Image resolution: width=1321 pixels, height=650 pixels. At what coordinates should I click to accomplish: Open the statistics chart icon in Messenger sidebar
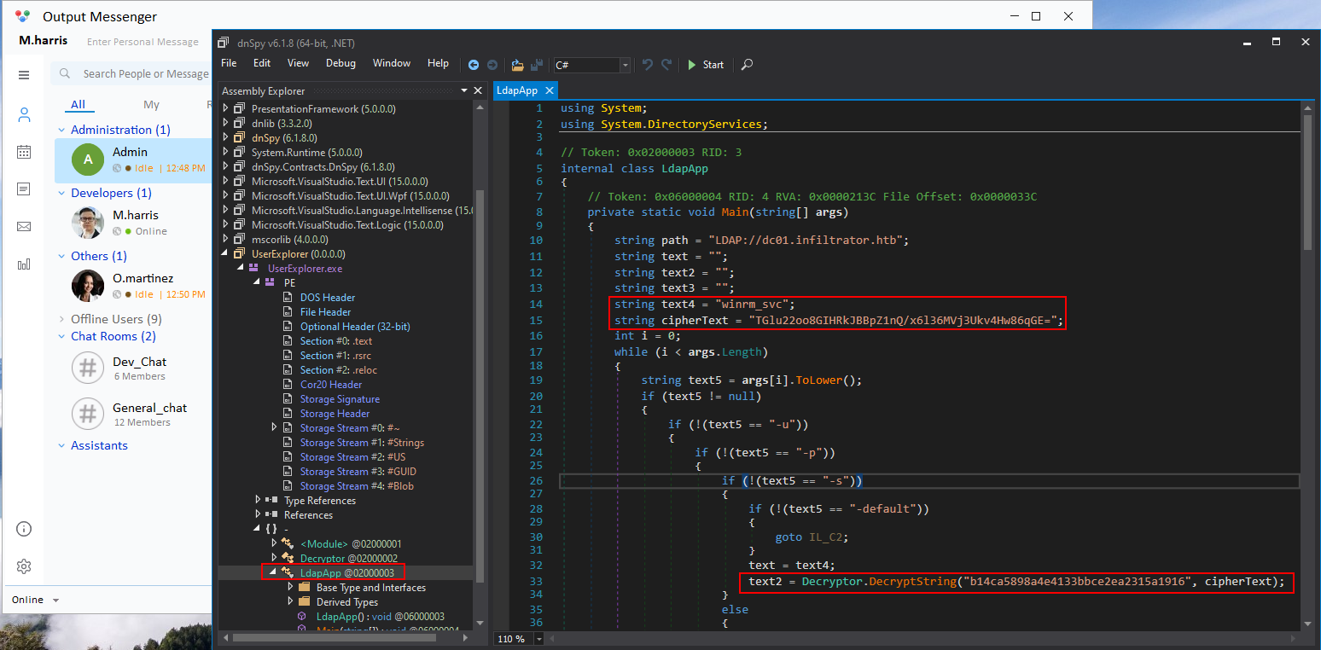pyautogui.click(x=24, y=264)
